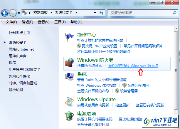Open the Windows 防火墙 heading
Screen dimensions: 180x129
[x=95, y=60]
